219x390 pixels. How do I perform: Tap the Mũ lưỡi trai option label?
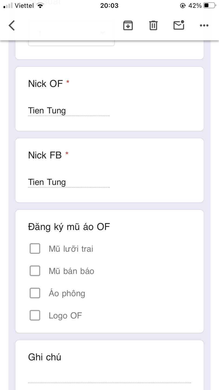point(71,249)
